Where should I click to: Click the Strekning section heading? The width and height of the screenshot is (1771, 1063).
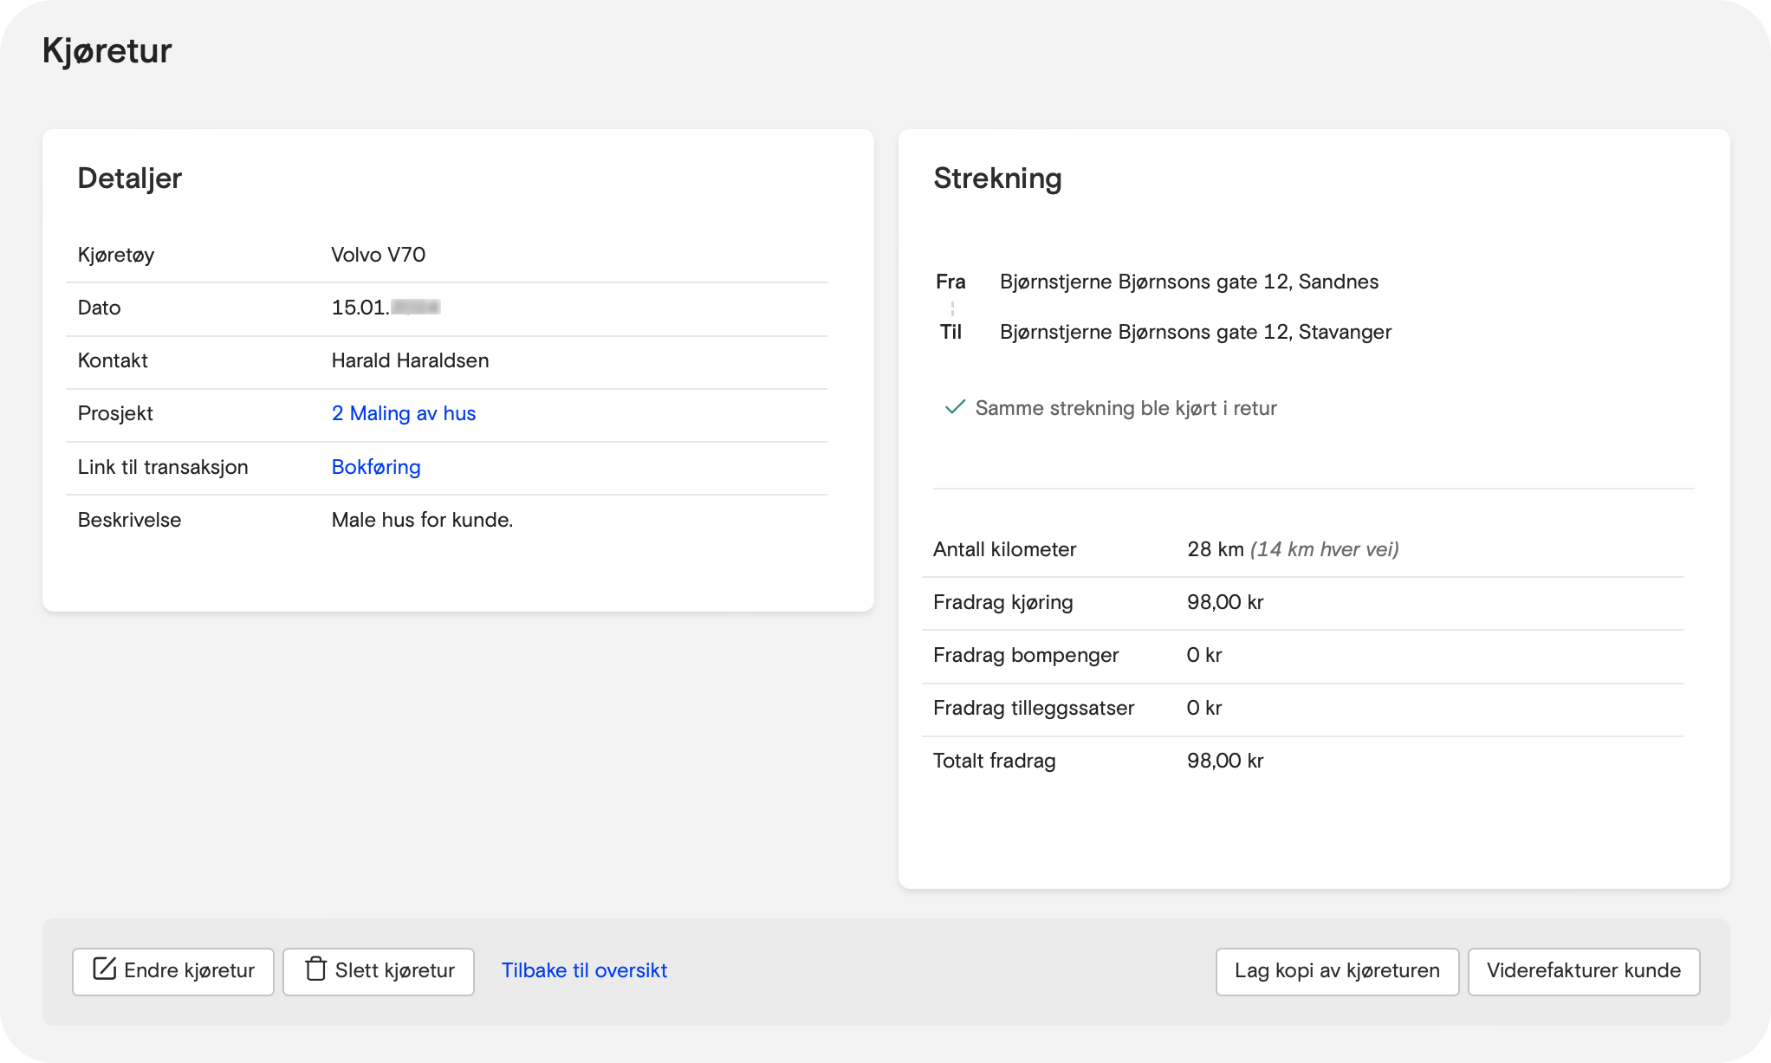tap(997, 178)
